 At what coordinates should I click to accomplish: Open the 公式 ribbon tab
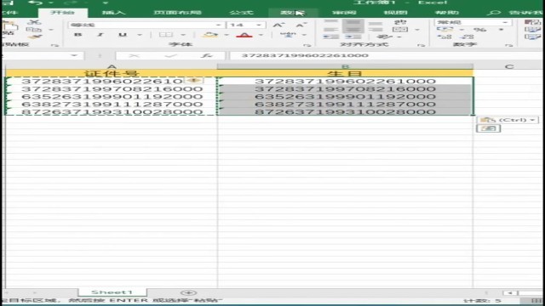241,13
